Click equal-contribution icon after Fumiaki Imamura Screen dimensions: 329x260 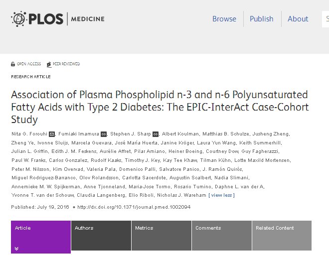tap(104, 134)
